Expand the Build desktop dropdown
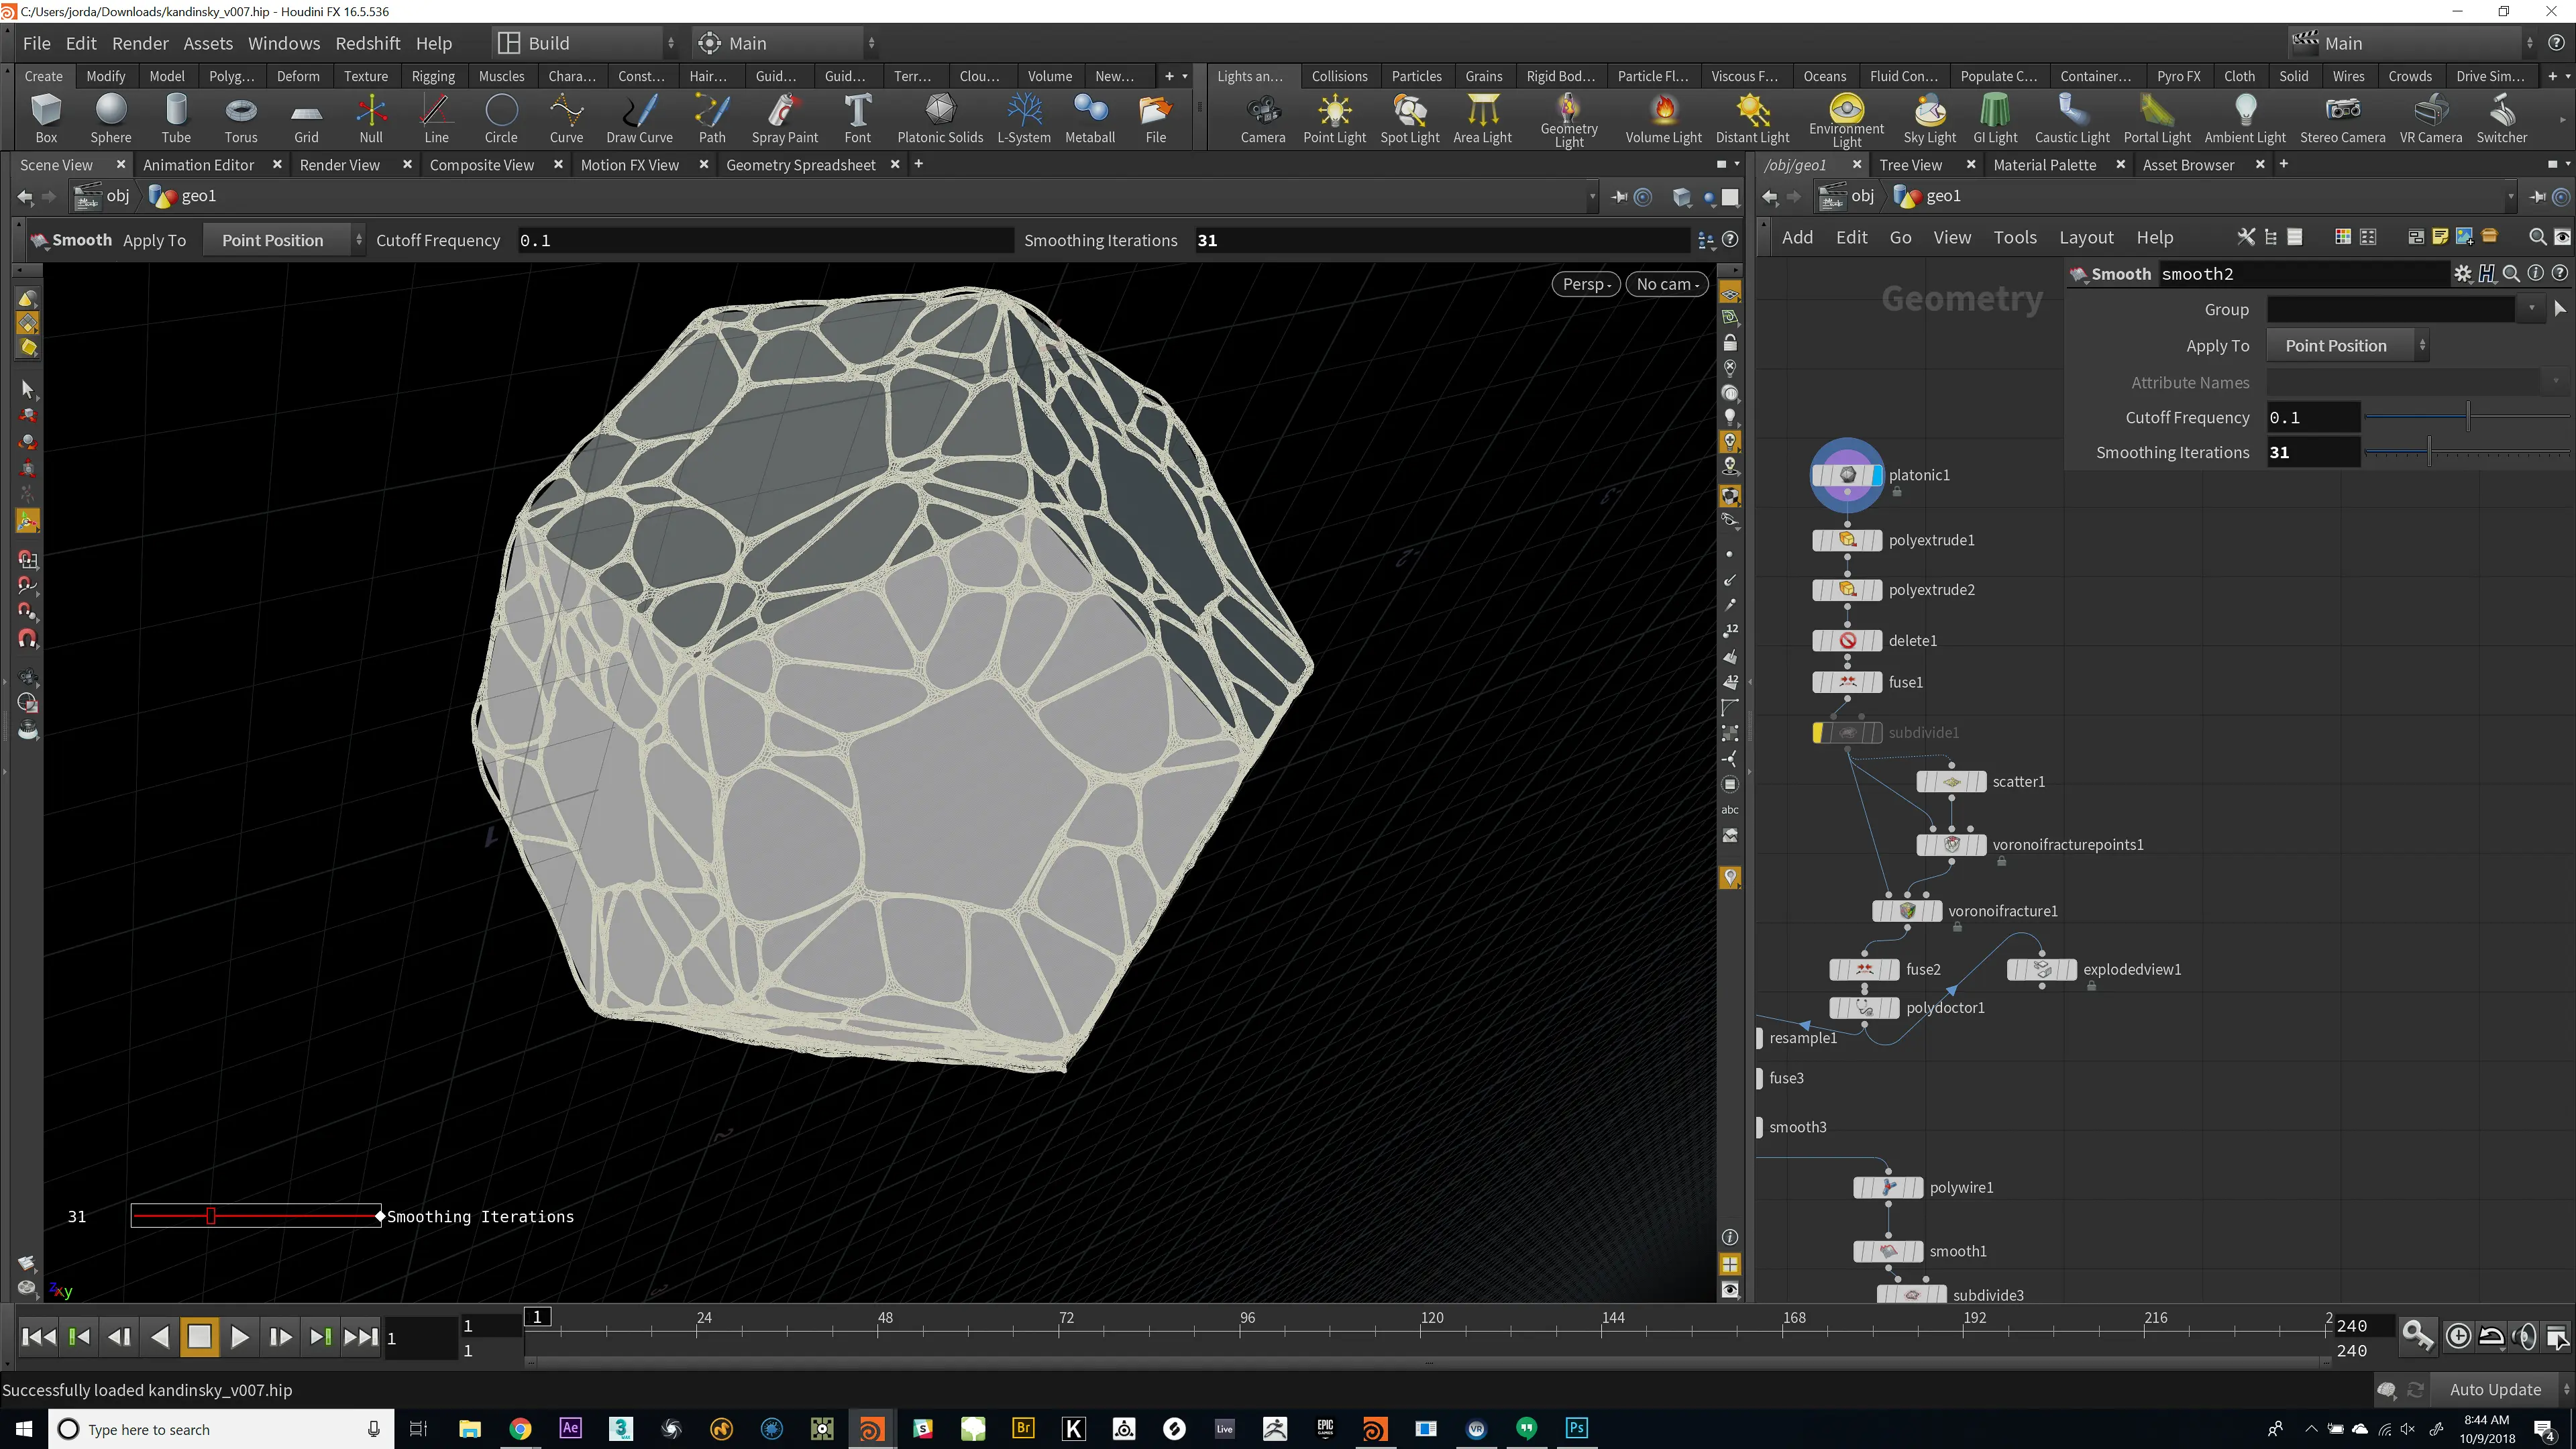This screenshot has height=1449, width=2576. (587, 43)
